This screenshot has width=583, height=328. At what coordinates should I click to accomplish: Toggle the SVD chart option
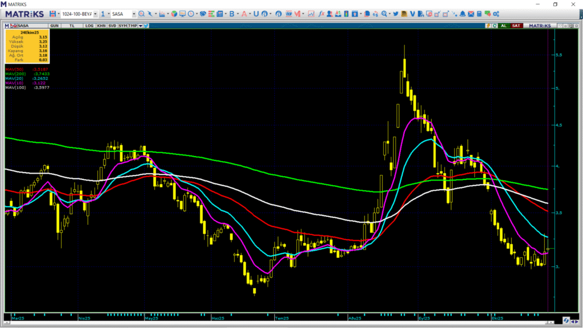tap(112, 26)
